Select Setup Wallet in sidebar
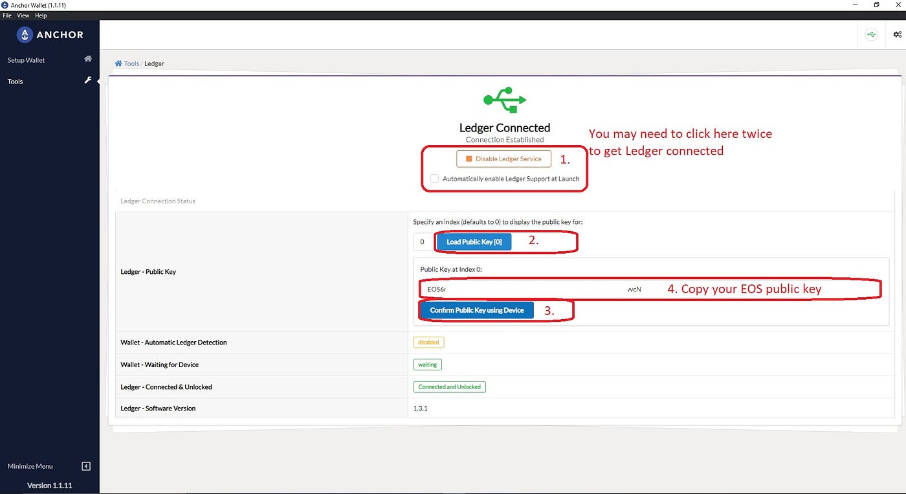 (27, 60)
